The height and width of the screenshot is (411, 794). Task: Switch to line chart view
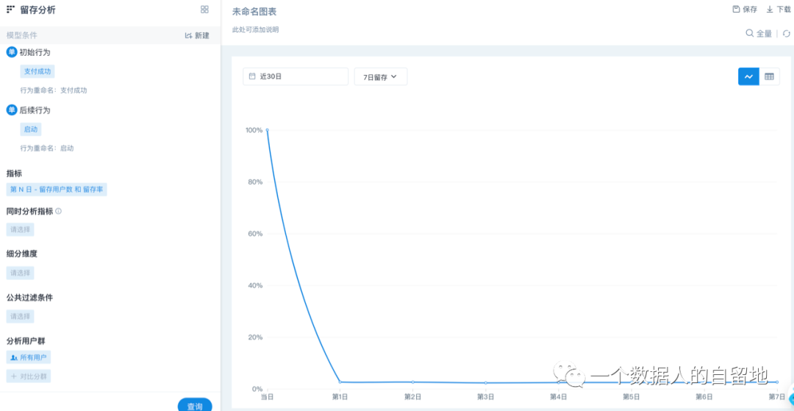pos(748,76)
